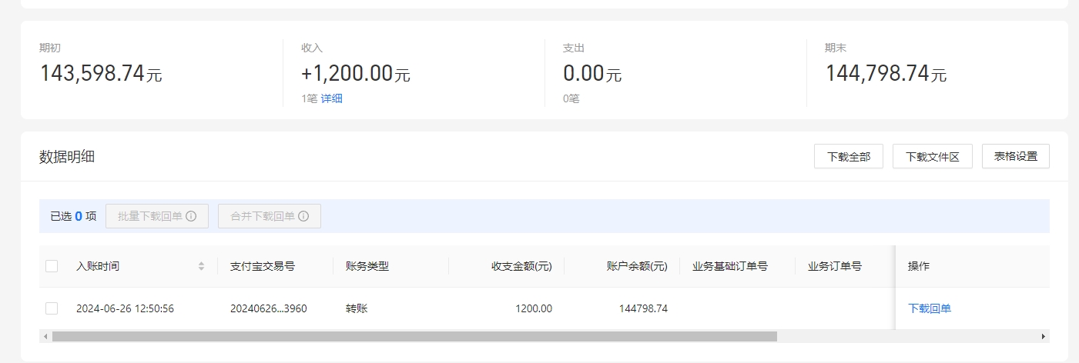1079x363 pixels.
Task: Click 下载回单 link in the transaction row
Action: [x=930, y=308]
